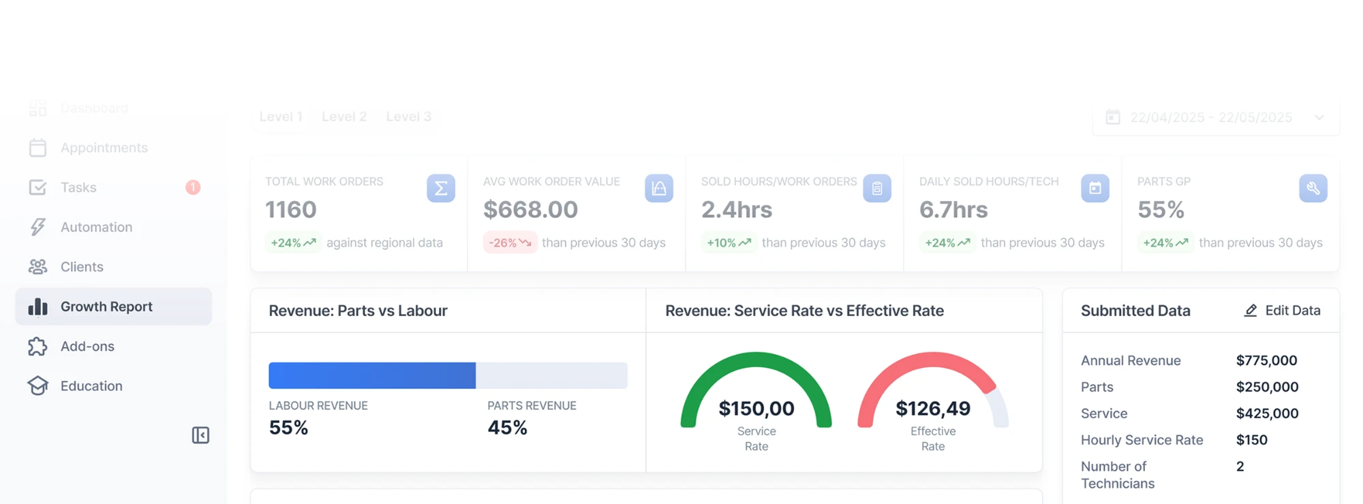Click the Total Work Orders sigma icon

tap(441, 188)
